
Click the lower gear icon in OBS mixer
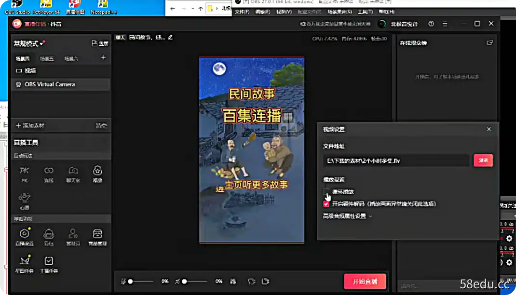pos(509,262)
